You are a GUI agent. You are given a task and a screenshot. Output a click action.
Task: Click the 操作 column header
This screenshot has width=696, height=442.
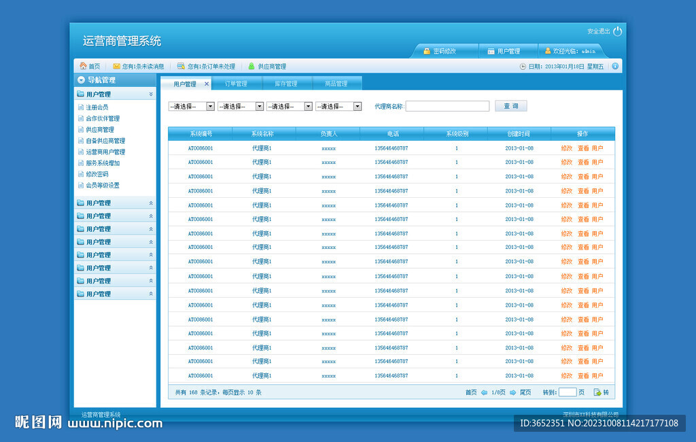tap(582, 134)
